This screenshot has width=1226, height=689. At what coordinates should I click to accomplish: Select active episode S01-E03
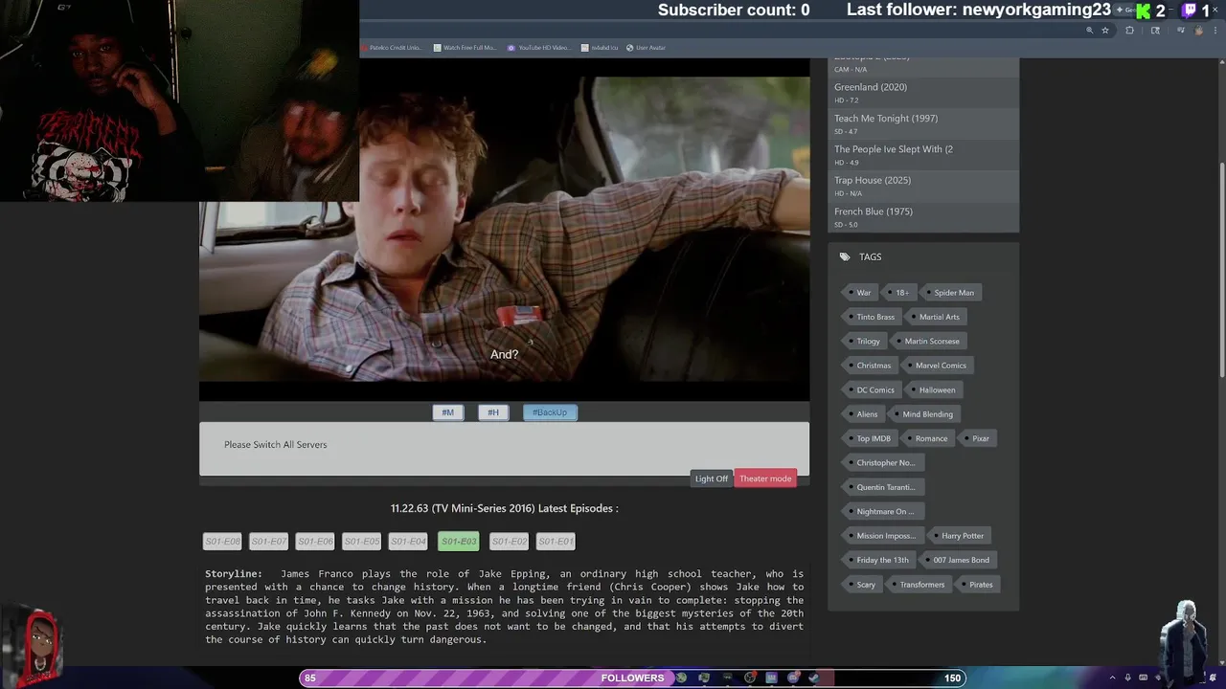459,542
